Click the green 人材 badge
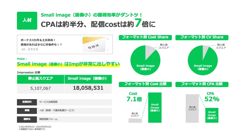Screen dimensions: 242x136 pyautogui.click(x=26, y=20)
